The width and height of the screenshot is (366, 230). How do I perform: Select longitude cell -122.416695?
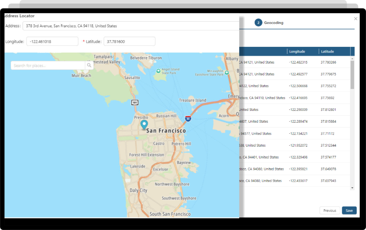click(298, 98)
